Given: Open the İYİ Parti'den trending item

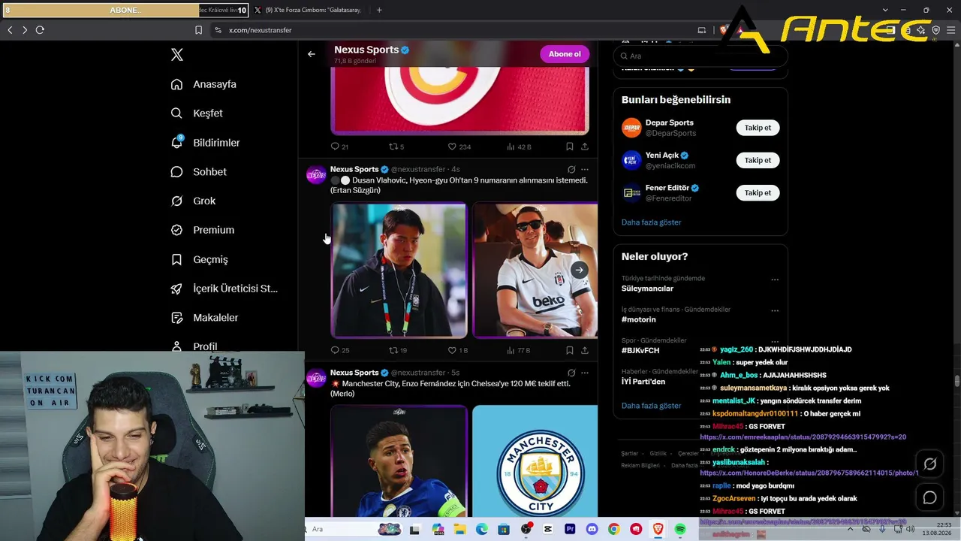Looking at the screenshot, I should click(643, 382).
